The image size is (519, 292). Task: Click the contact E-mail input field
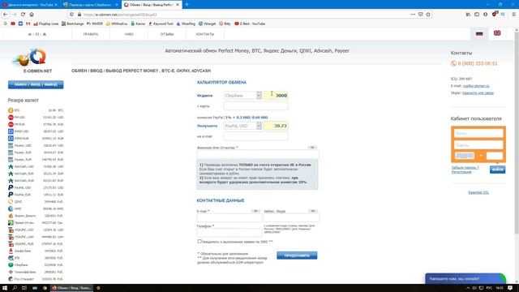point(229,217)
